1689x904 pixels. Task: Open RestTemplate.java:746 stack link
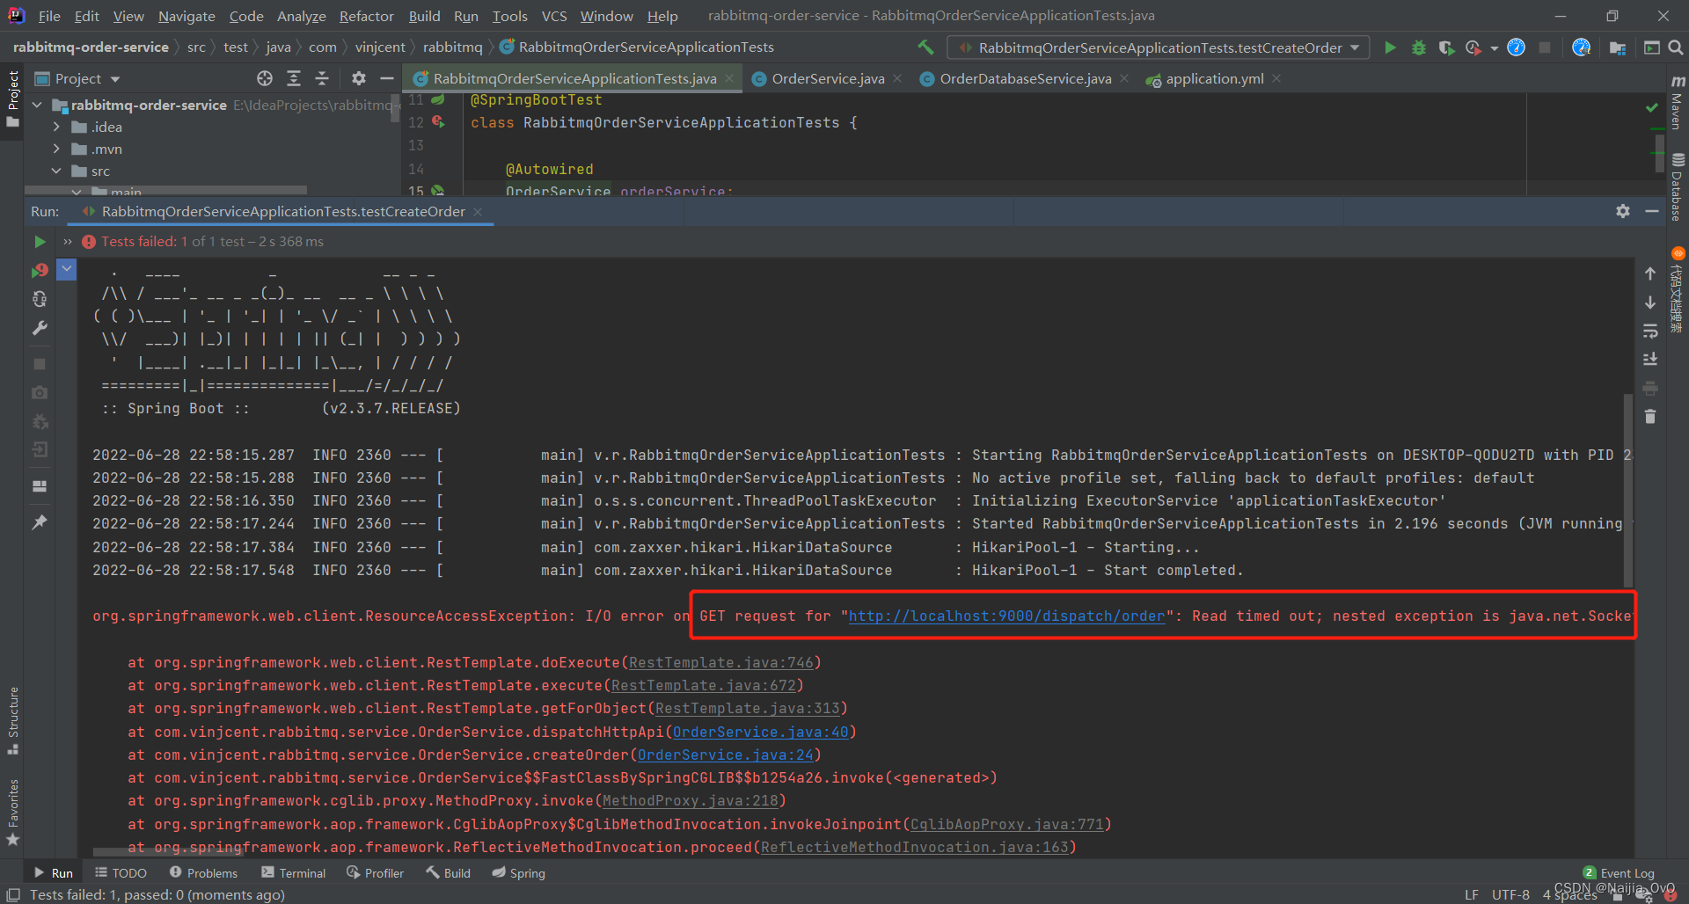coord(721,662)
